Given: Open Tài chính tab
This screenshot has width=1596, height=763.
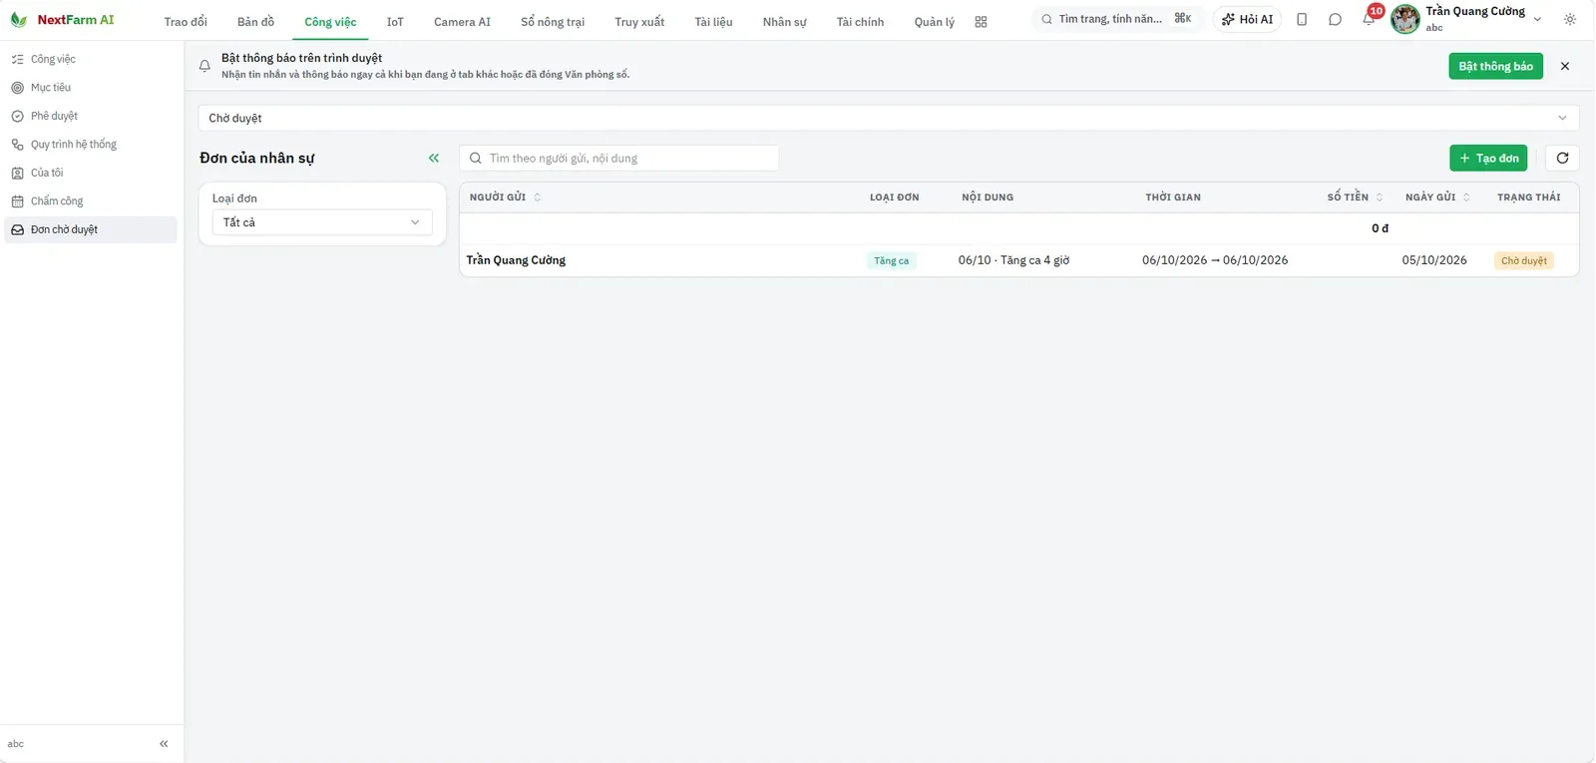Looking at the screenshot, I should (x=860, y=22).
